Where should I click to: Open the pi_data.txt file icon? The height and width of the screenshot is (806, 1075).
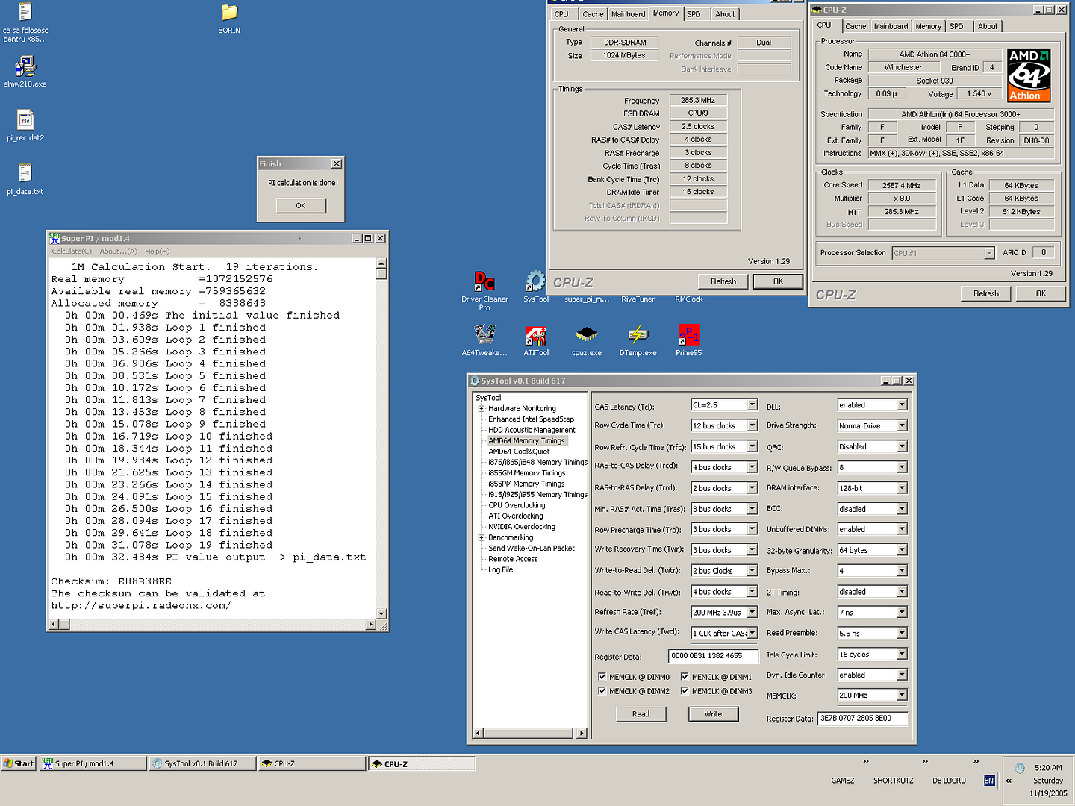click(x=25, y=173)
